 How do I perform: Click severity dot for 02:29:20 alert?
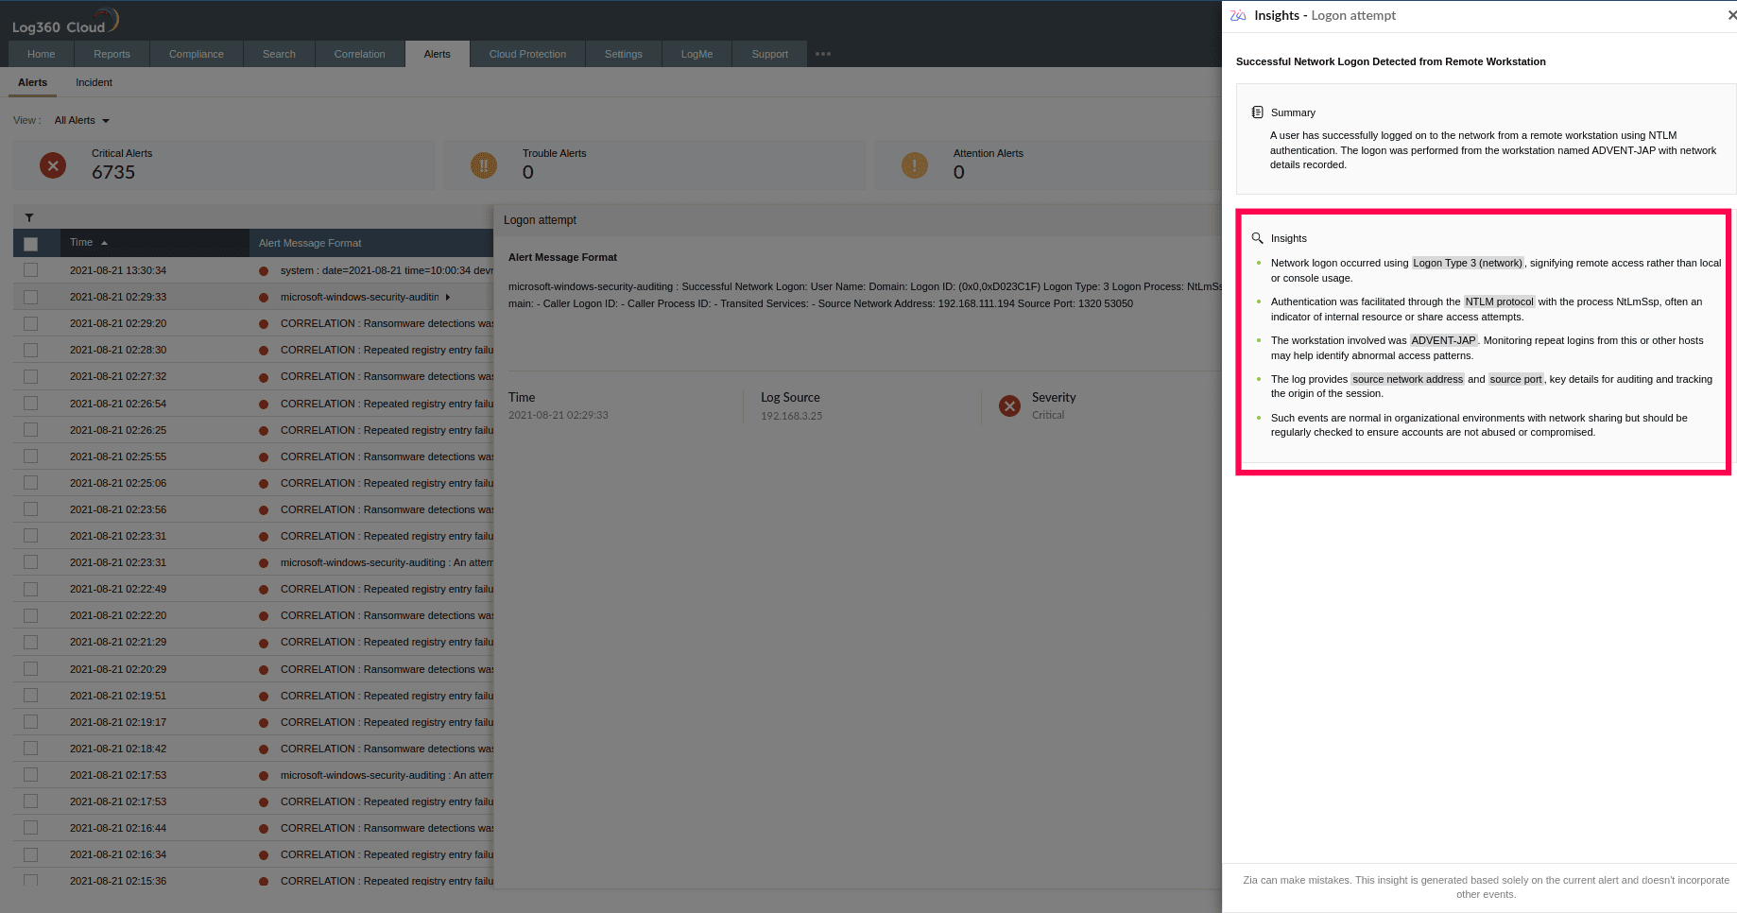coord(264,324)
